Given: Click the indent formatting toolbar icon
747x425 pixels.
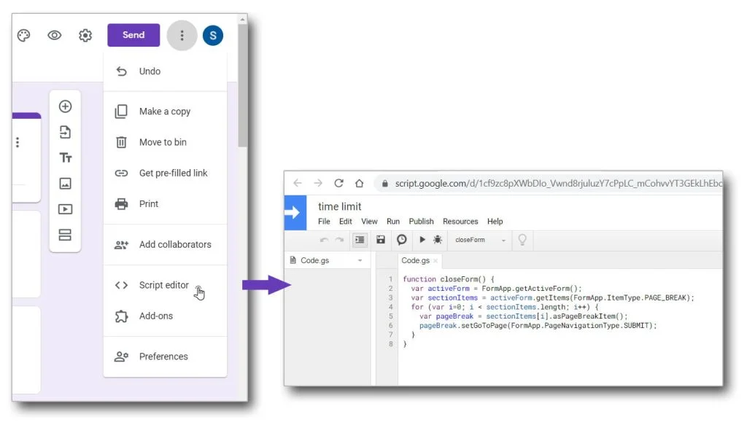Looking at the screenshot, I should (x=360, y=240).
